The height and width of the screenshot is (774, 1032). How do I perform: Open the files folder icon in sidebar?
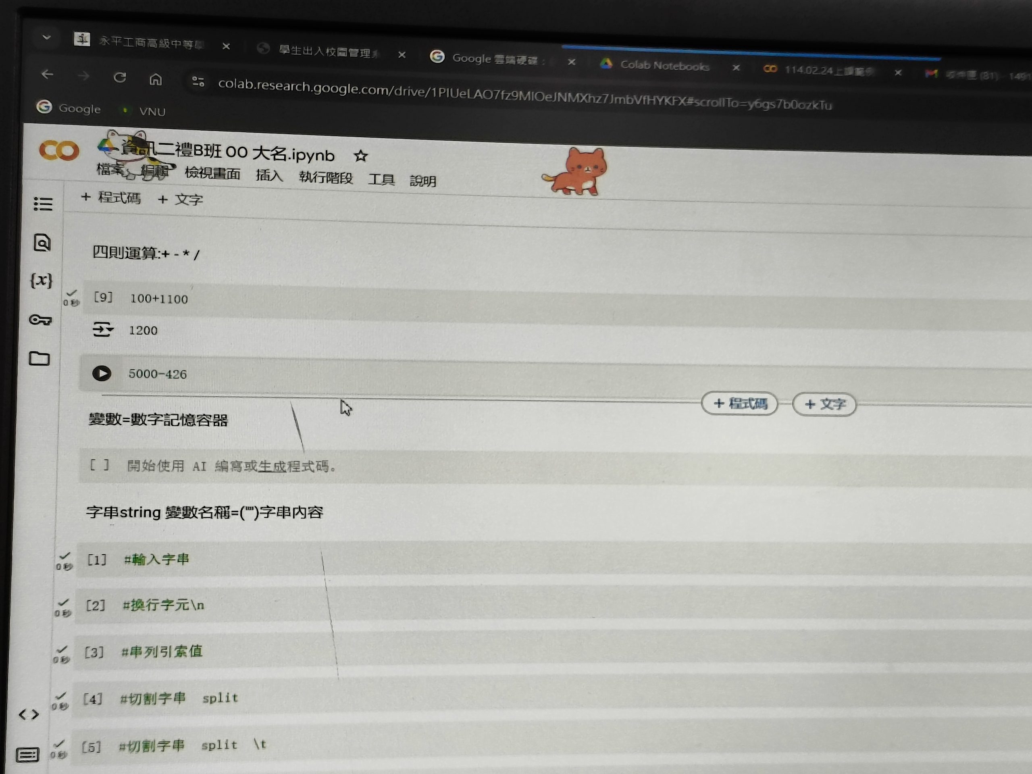(39, 359)
